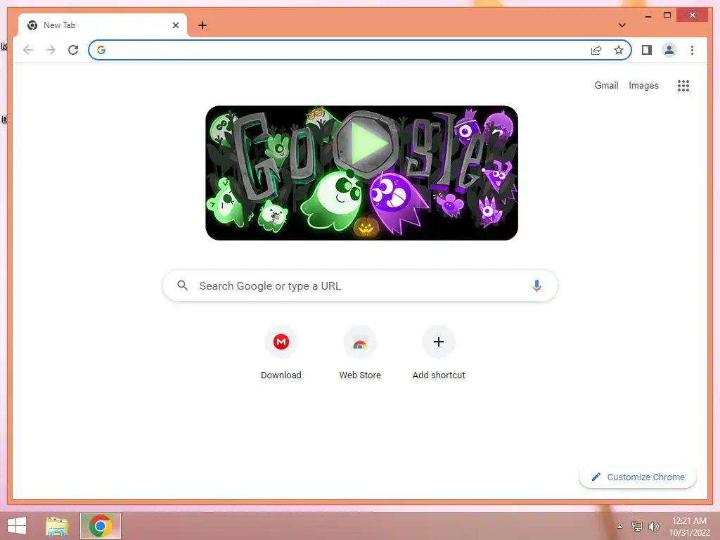Click the Google Doodle image
This screenshot has width=720, height=540.
click(x=362, y=173)
